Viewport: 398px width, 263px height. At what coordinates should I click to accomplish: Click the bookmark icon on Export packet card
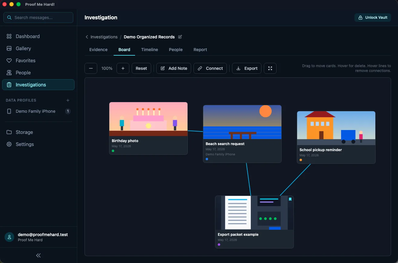coord(290,199)
